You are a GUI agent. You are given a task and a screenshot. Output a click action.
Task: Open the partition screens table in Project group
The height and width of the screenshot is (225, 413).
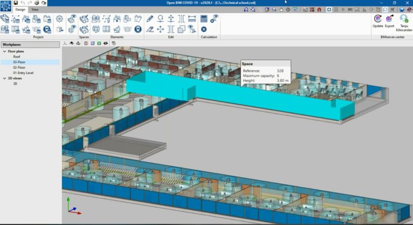click(16, 29)
